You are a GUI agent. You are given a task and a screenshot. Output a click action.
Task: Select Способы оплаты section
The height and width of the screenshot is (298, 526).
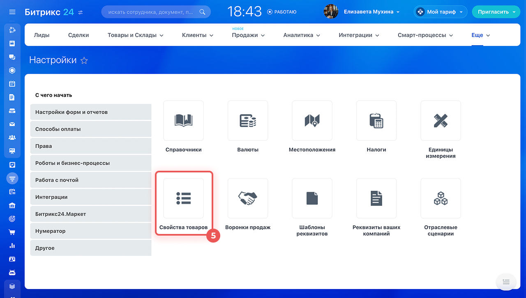click(91, 129)
